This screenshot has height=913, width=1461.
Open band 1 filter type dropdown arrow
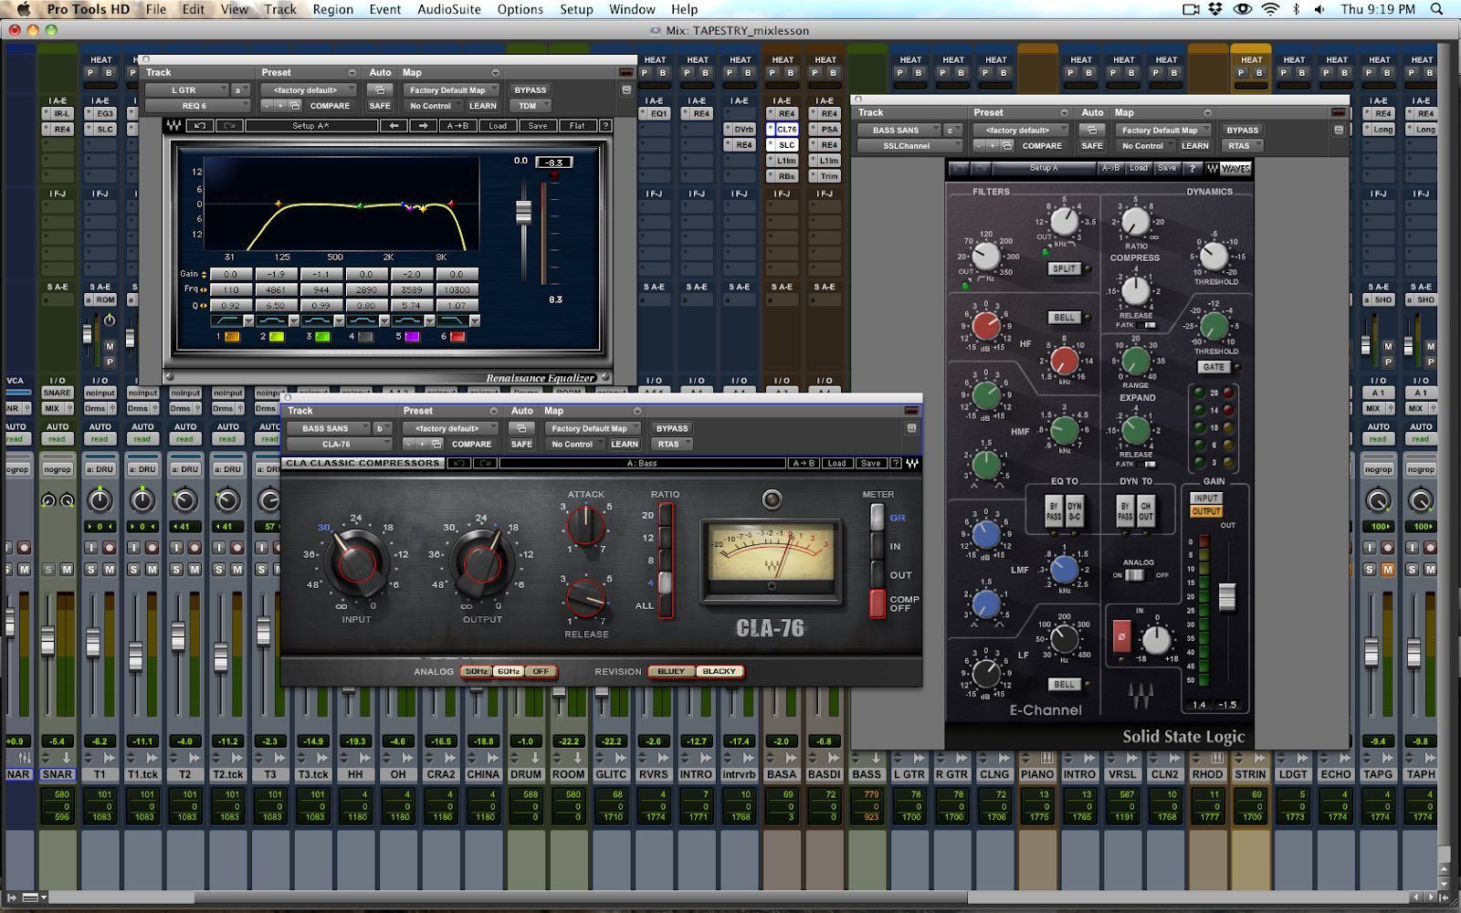click(249, 321)
